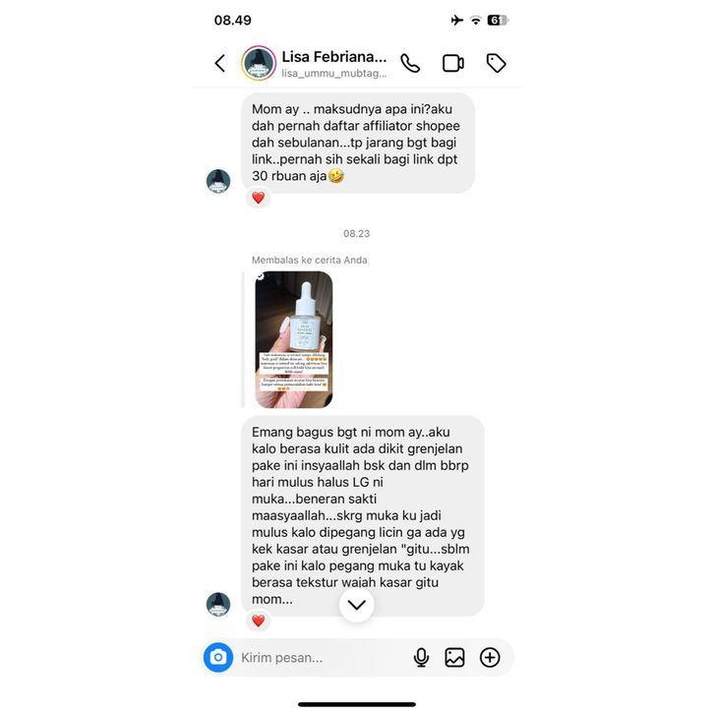Open the blue camera button
714x714 pixels.
pos(218,657)
